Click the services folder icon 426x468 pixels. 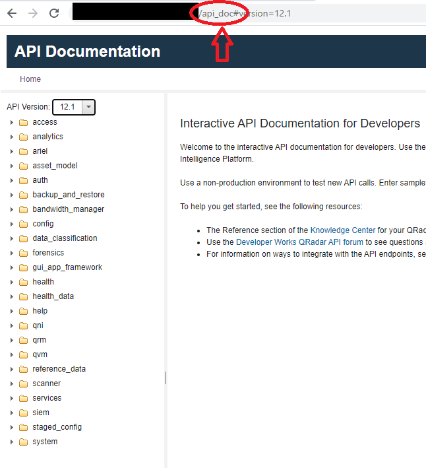[23, 399]
